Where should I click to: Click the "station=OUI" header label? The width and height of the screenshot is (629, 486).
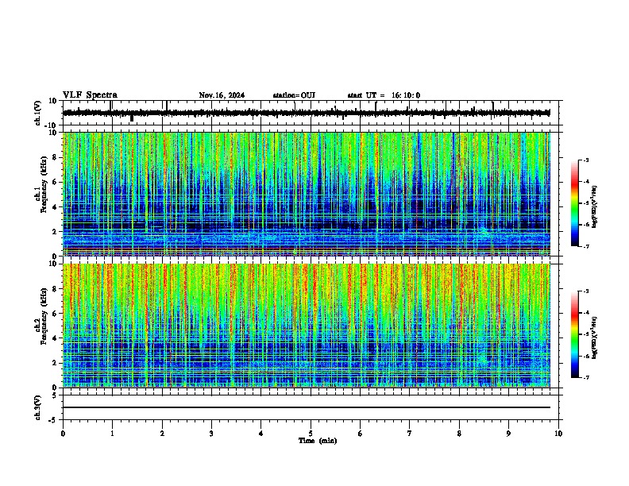tap(294, 95)
